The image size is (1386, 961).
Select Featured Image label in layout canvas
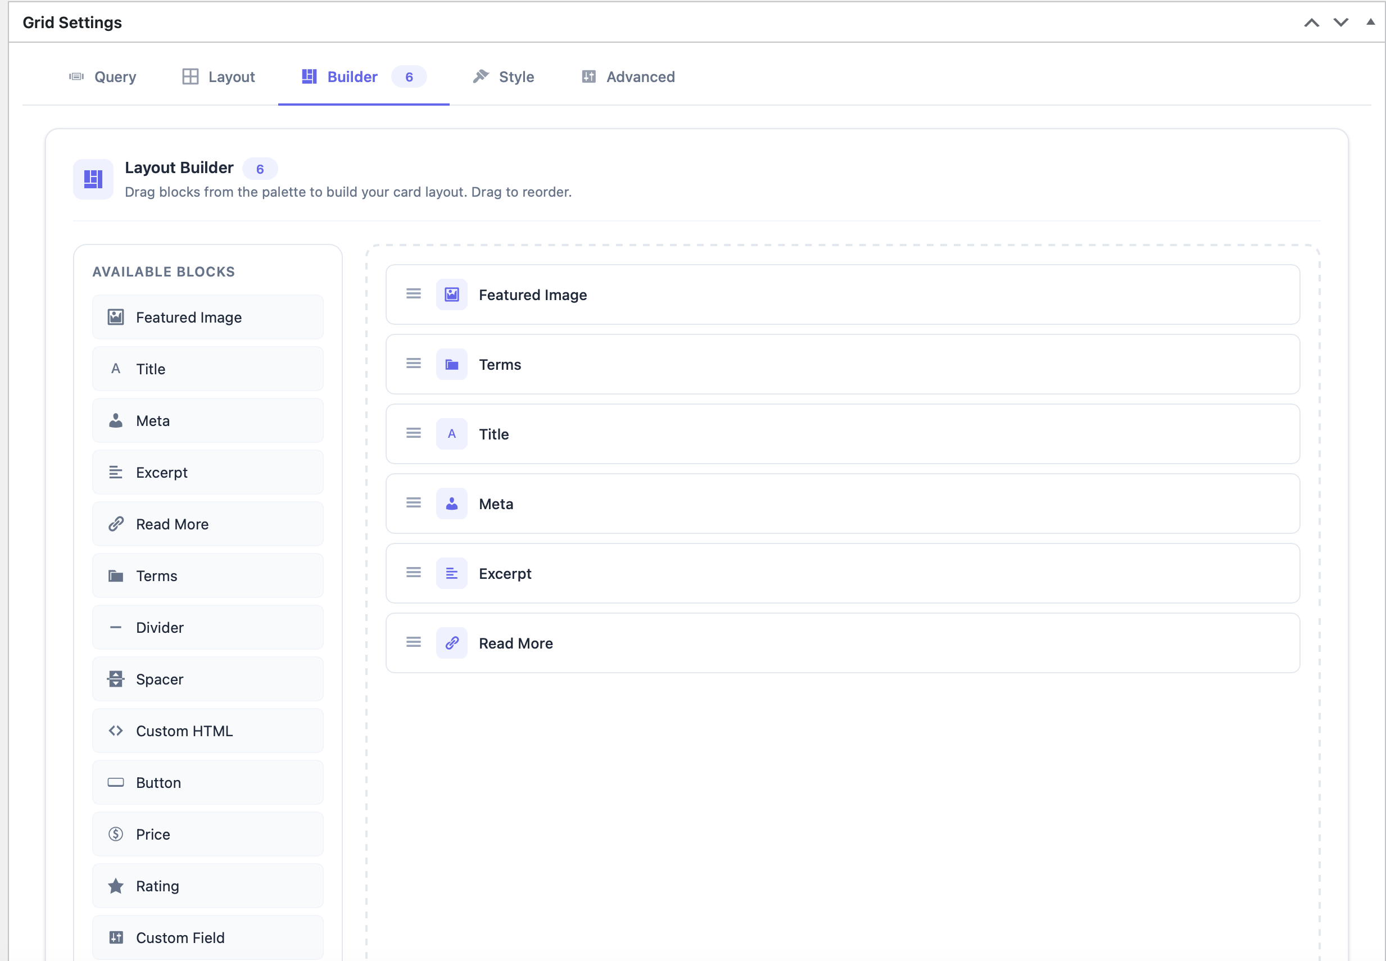(533, 295)
